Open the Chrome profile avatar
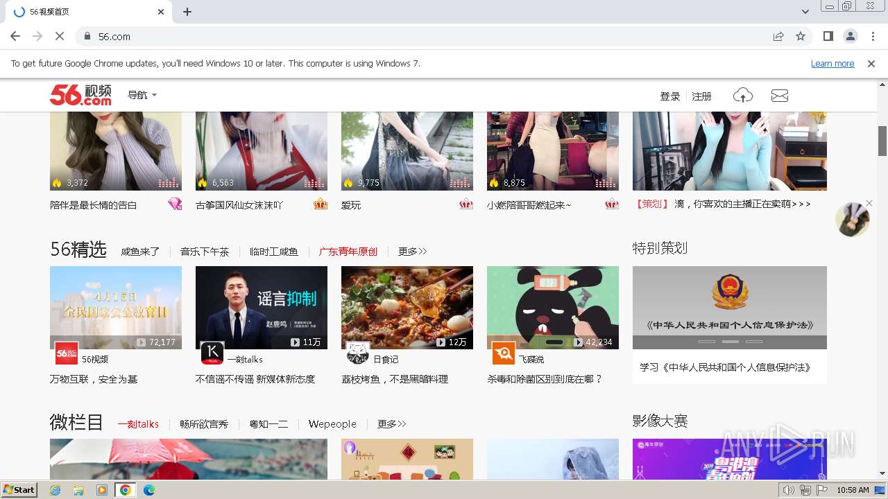 click(850, 36)
